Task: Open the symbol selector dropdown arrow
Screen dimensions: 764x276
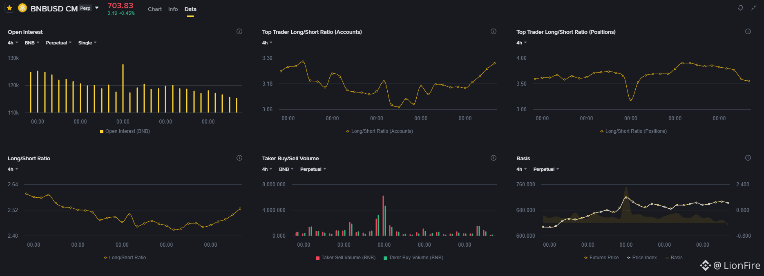Action: 97,8
